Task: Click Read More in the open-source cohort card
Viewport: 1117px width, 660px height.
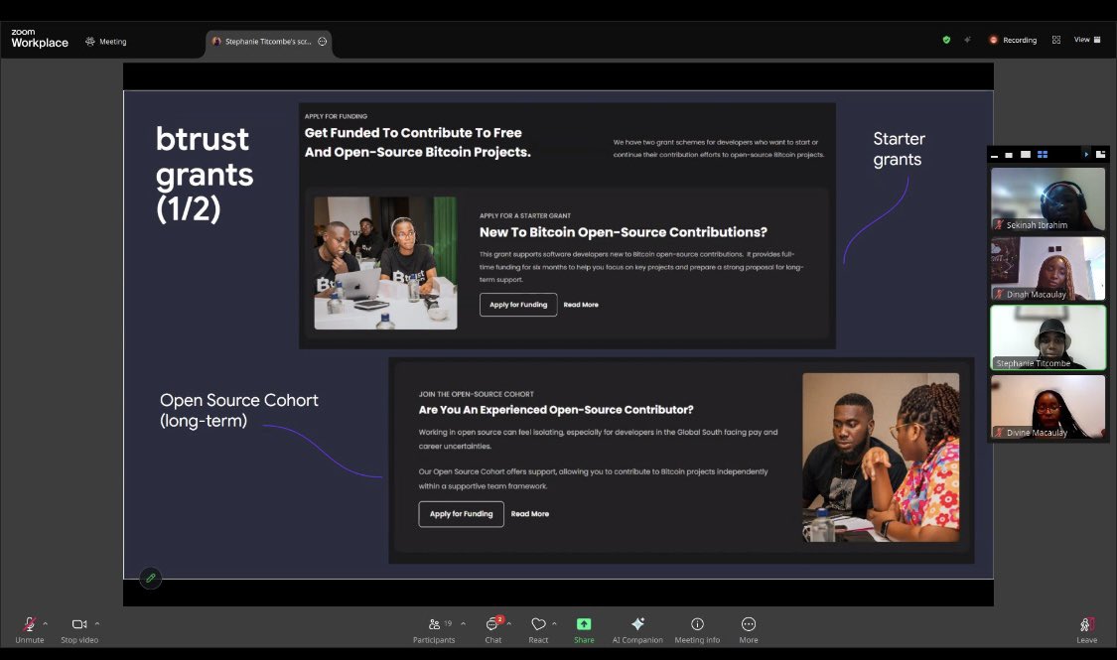Action: 530,513
